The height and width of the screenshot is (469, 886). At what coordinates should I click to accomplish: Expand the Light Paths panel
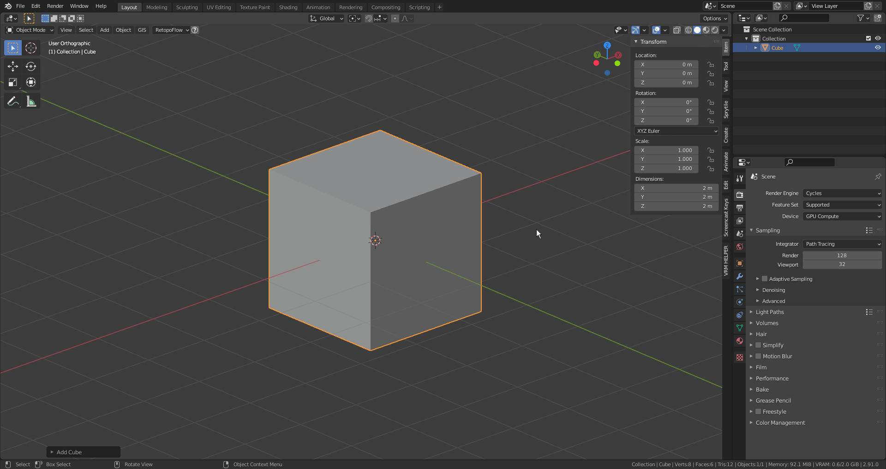(770, 312)
